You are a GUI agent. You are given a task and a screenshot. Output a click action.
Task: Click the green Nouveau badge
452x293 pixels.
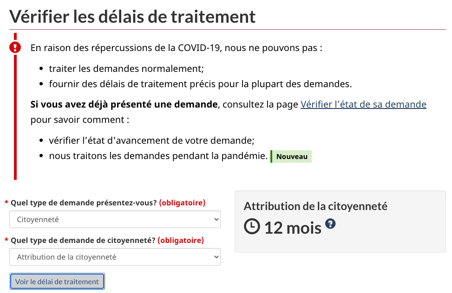pos(291,157)
